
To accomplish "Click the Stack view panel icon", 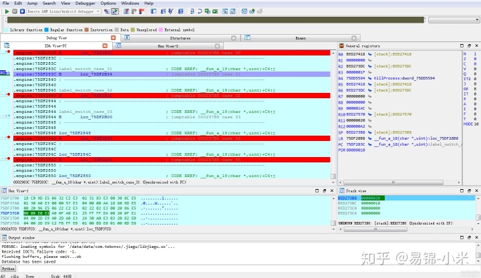I will point(342,190).
